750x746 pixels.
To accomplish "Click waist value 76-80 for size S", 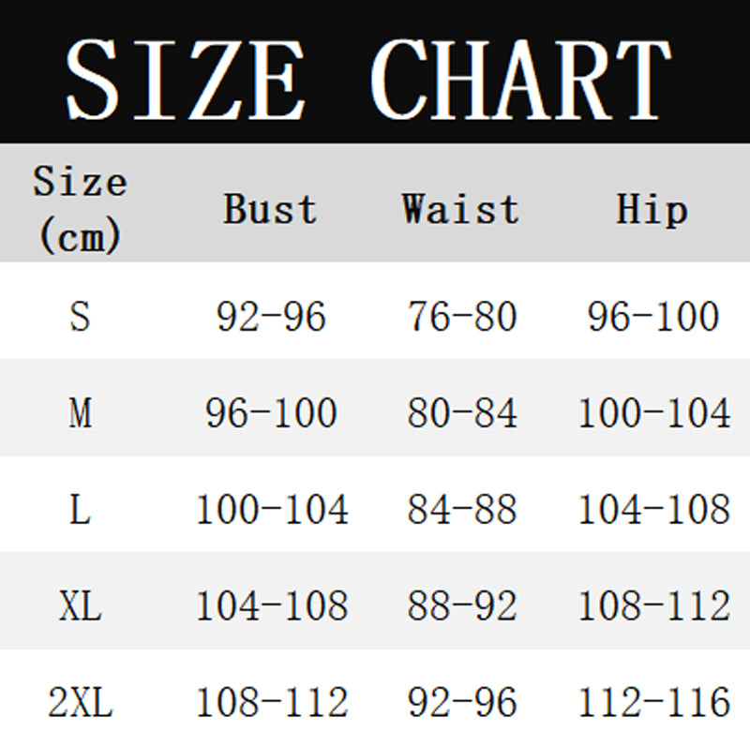I will [x=461, y=317].
